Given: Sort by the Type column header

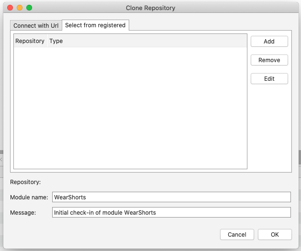Looking at the screenshot, I should 147,41.
